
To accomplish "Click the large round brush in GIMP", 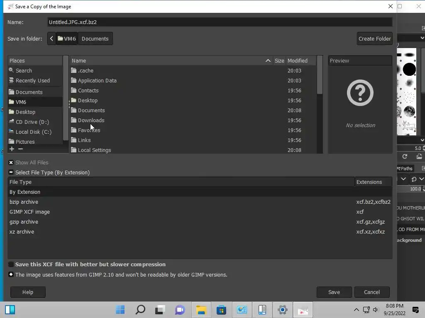I will click(x=409, y=69).
